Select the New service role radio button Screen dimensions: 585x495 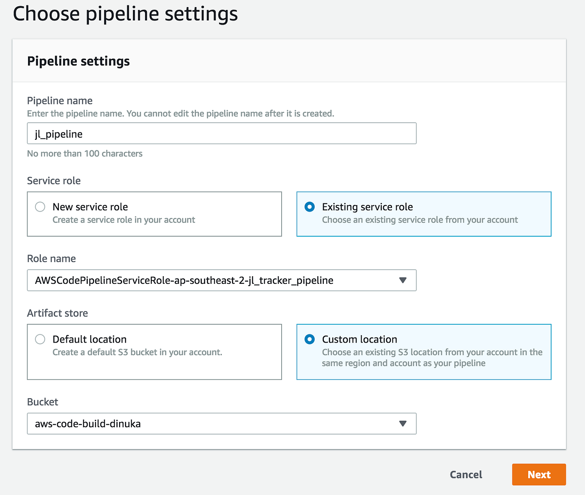[x=40, y=207]
